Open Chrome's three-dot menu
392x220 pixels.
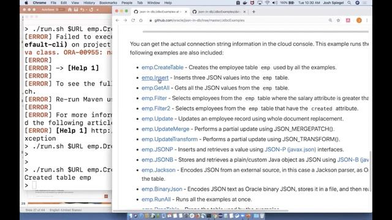pyautogui.click(x=367, y=20)
